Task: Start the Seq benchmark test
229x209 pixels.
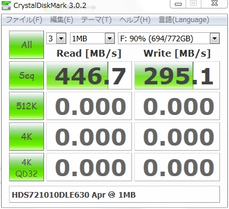Action: tap(27, 75)
